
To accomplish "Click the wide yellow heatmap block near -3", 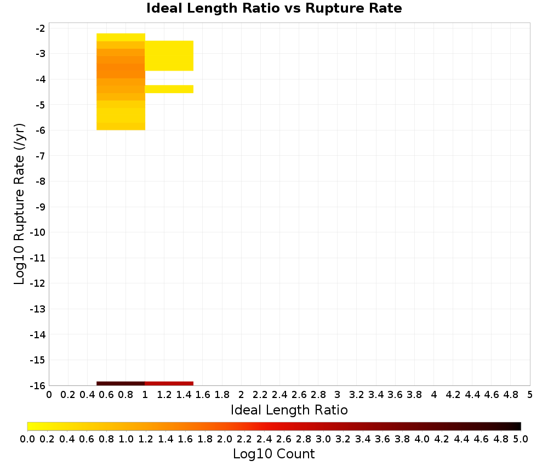I will (x=169, y=55).
